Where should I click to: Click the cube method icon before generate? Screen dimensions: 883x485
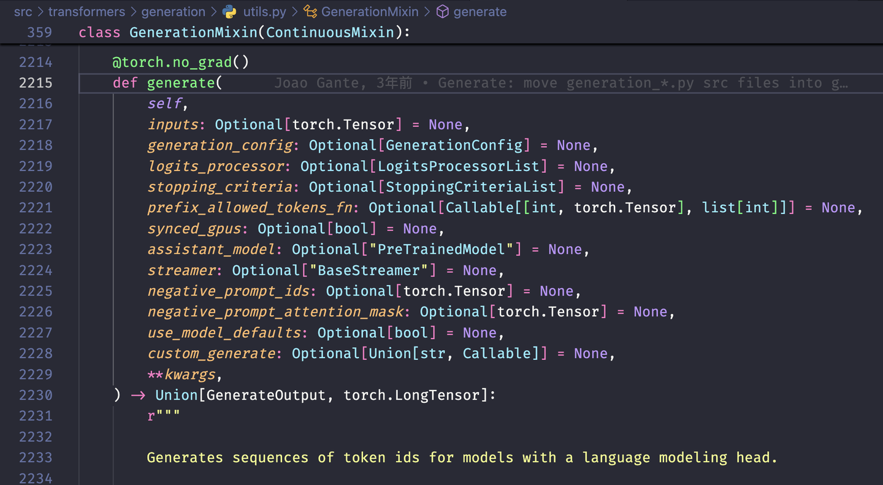point(442,12)
